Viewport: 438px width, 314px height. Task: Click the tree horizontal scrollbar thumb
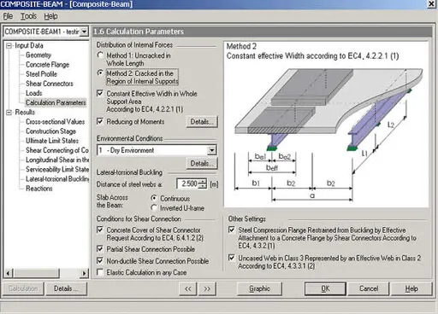point(37,273)
